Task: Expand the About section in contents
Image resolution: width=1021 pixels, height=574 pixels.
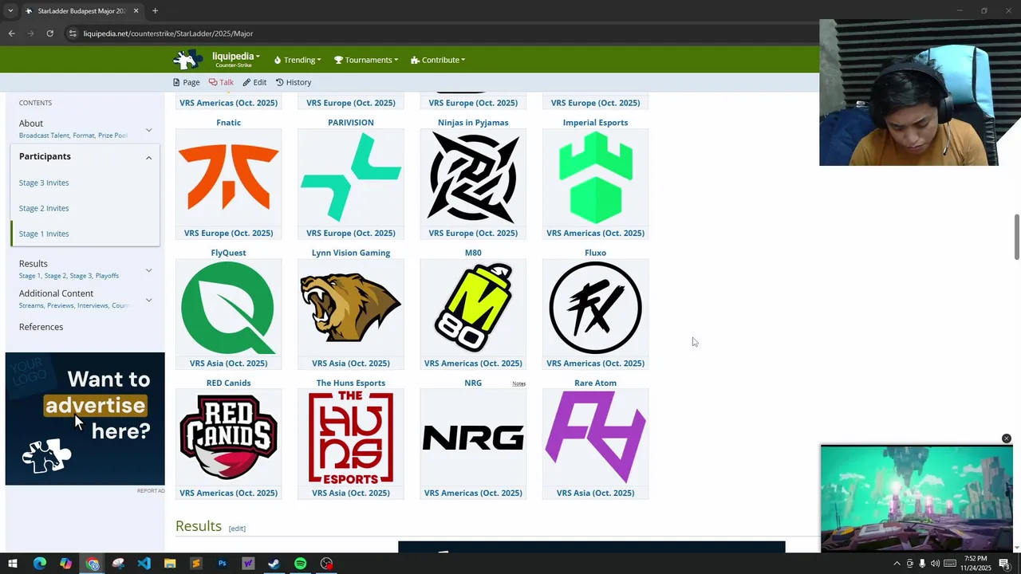Action: pyautogui.click(x=148, y=130)
